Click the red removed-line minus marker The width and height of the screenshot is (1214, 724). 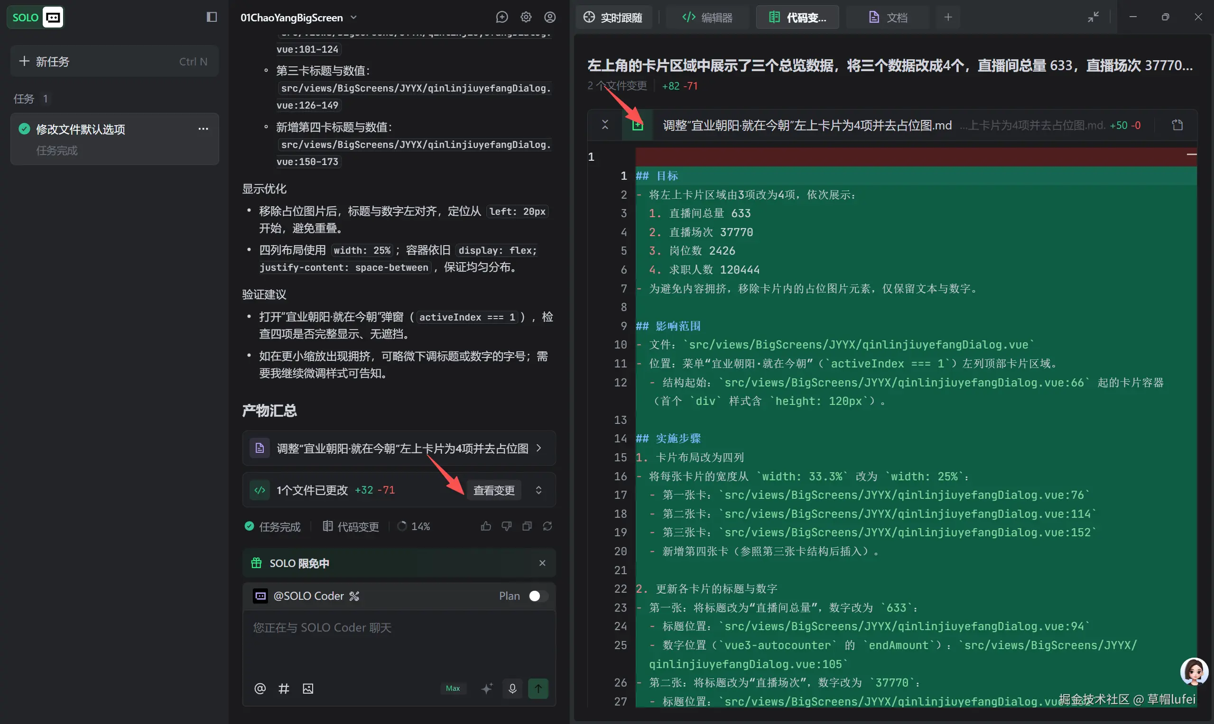click(1192, 154)
